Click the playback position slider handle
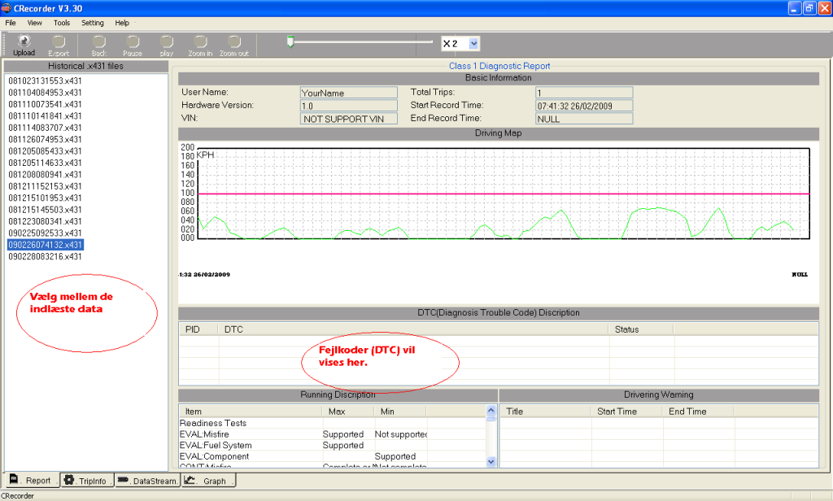Viewport: 833px width, 501px height. point(289,39)
